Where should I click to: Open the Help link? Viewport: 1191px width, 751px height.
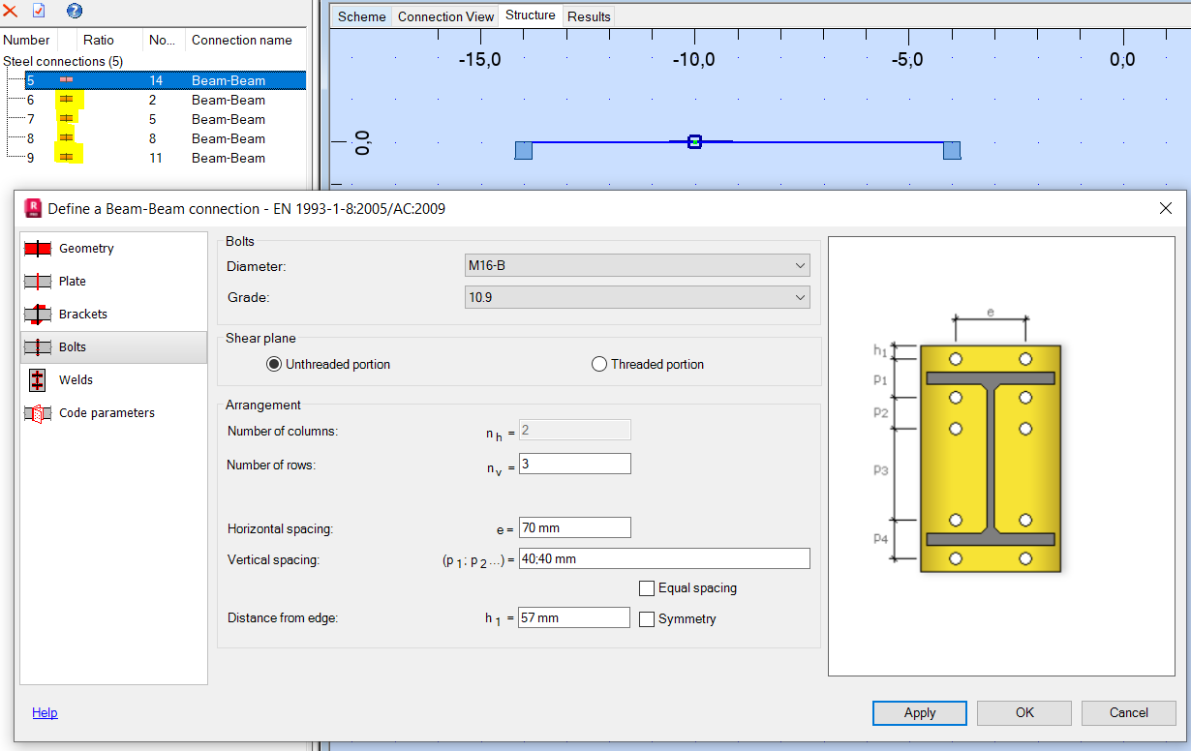click(x=45, y=712)
